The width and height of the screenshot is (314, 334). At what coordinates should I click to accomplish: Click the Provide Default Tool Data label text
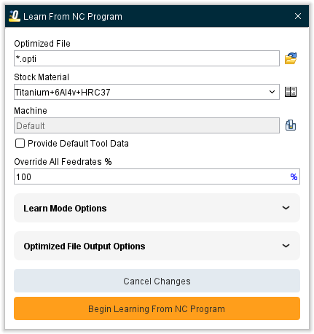coord(78,144)
